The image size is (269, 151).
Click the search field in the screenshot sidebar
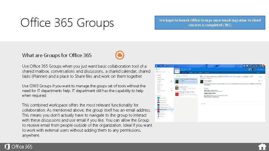tap(164, 72)
